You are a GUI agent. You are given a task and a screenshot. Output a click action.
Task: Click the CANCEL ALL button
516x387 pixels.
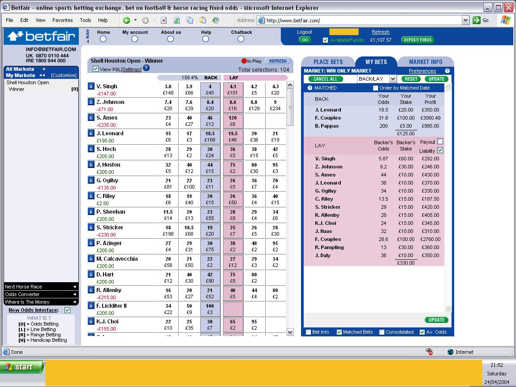[x=326, y=79]
